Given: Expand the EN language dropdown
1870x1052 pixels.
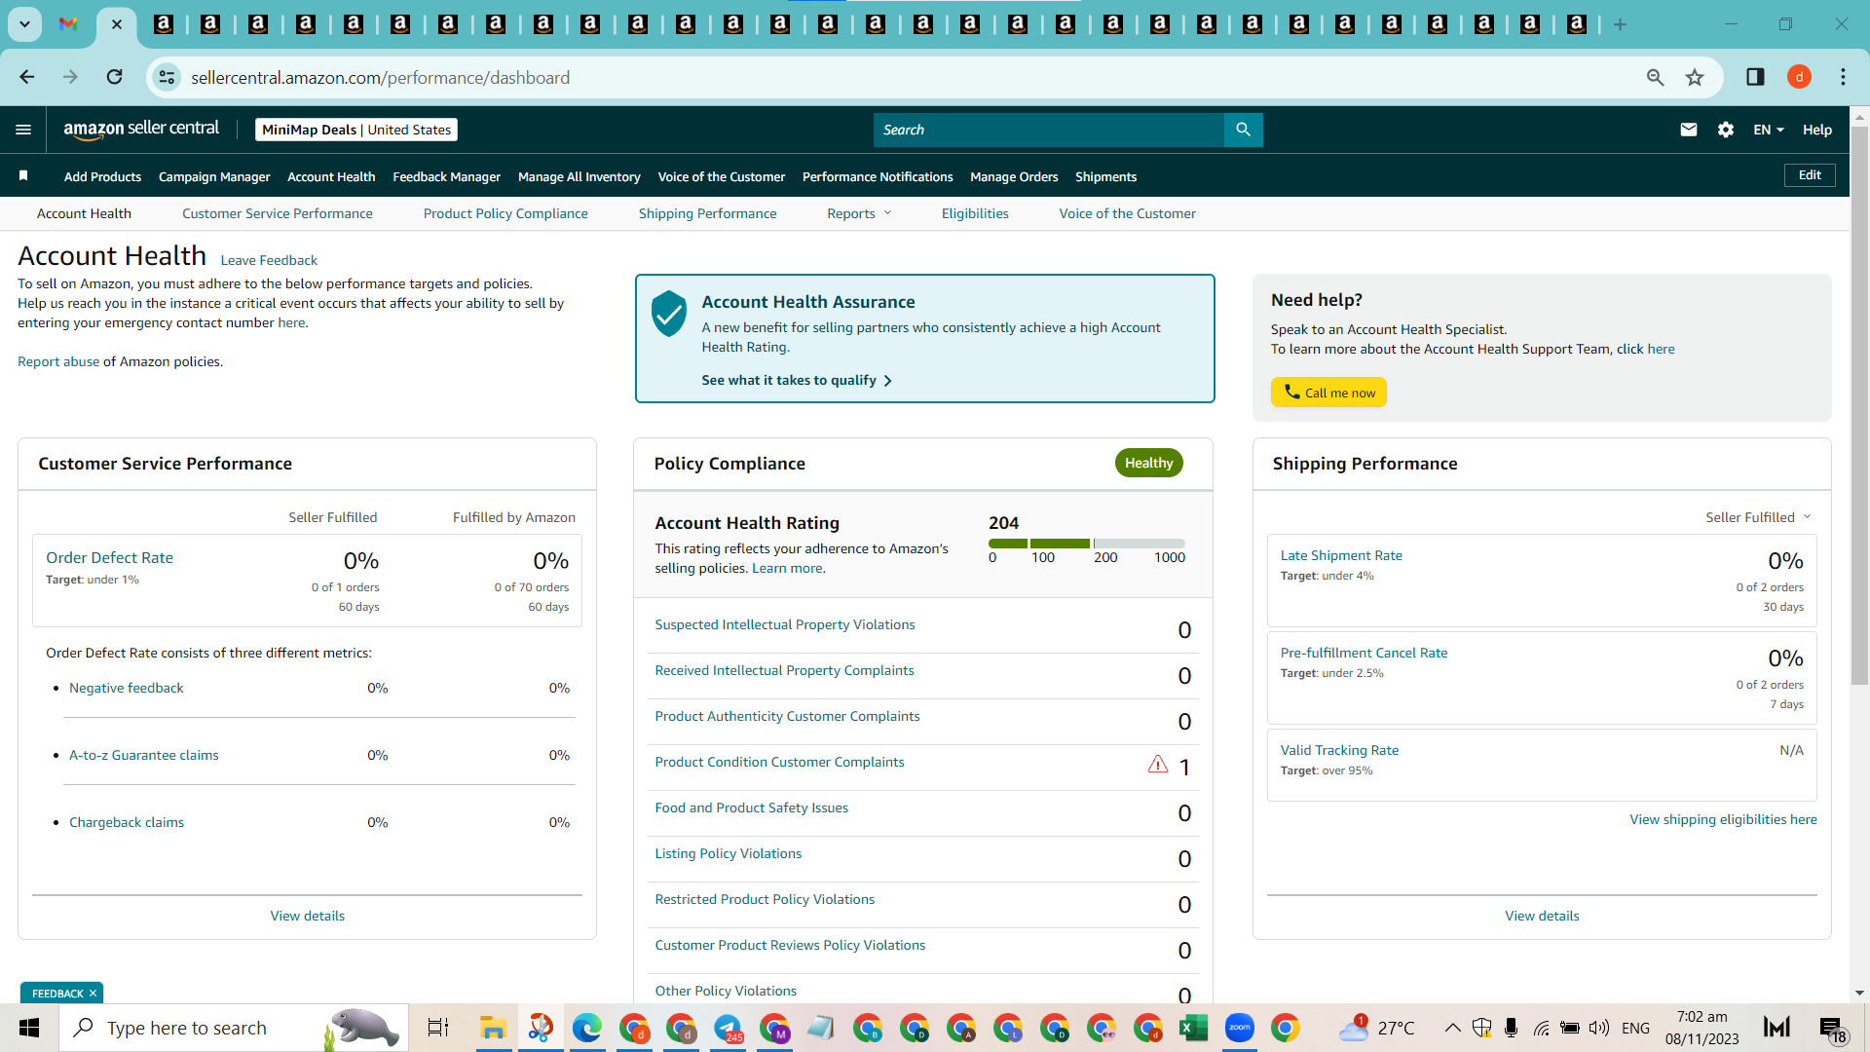Looking at the screenshot, I should [1769, 130].
